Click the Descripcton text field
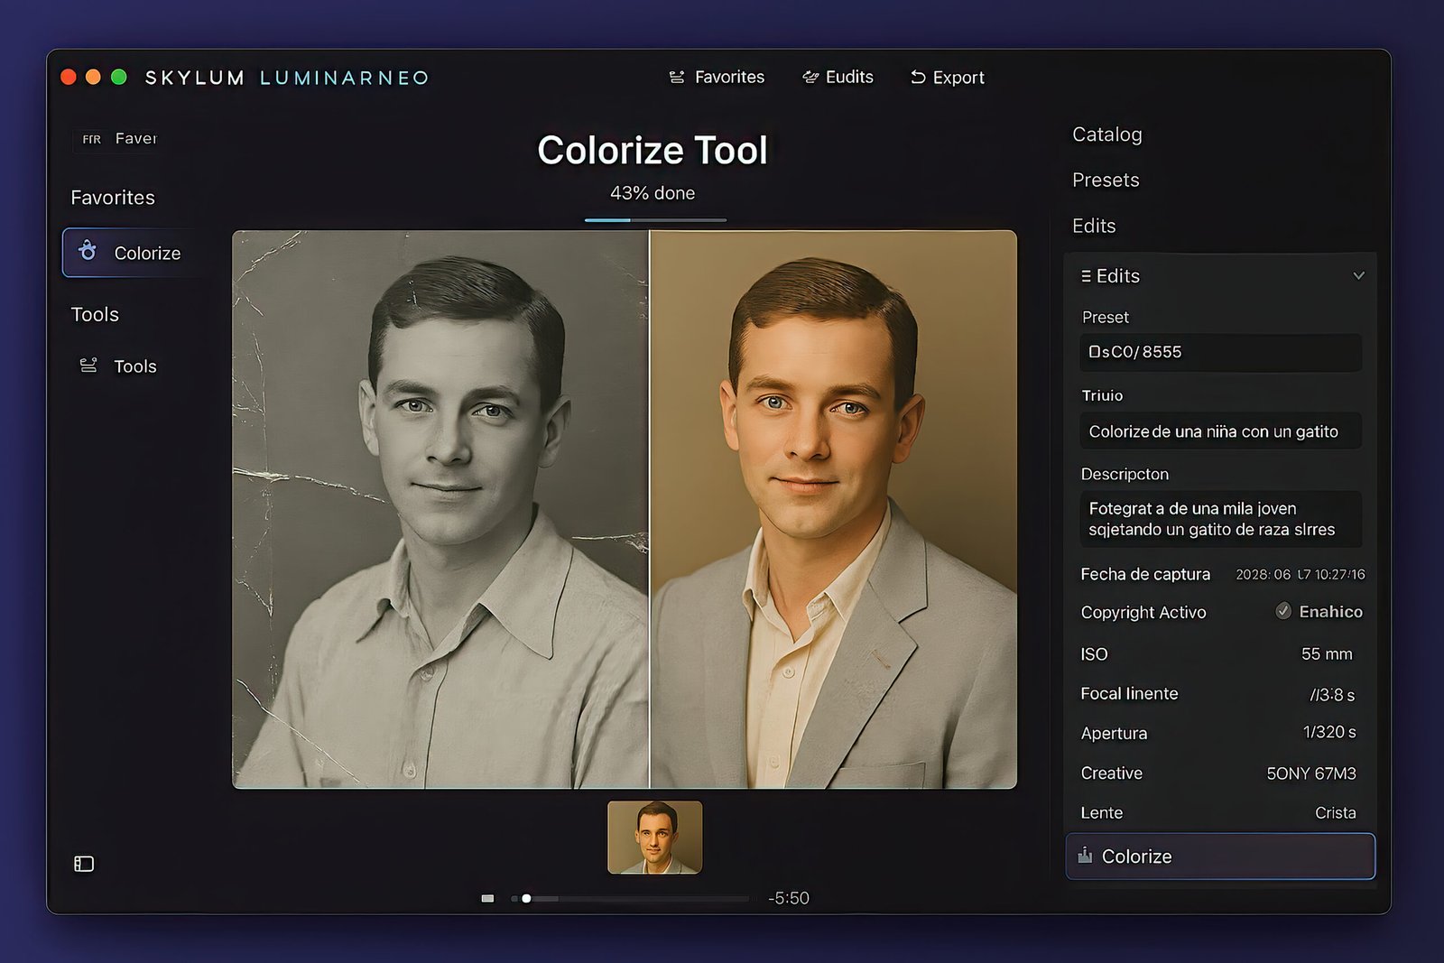The height and width of the screenshot is (963, 1444). 1220,519
